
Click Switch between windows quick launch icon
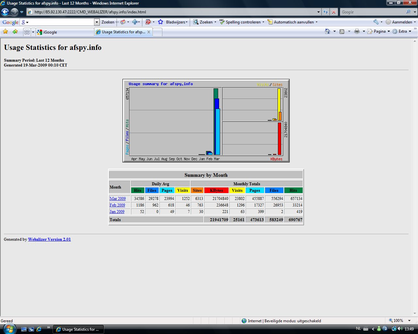point(31,329)
